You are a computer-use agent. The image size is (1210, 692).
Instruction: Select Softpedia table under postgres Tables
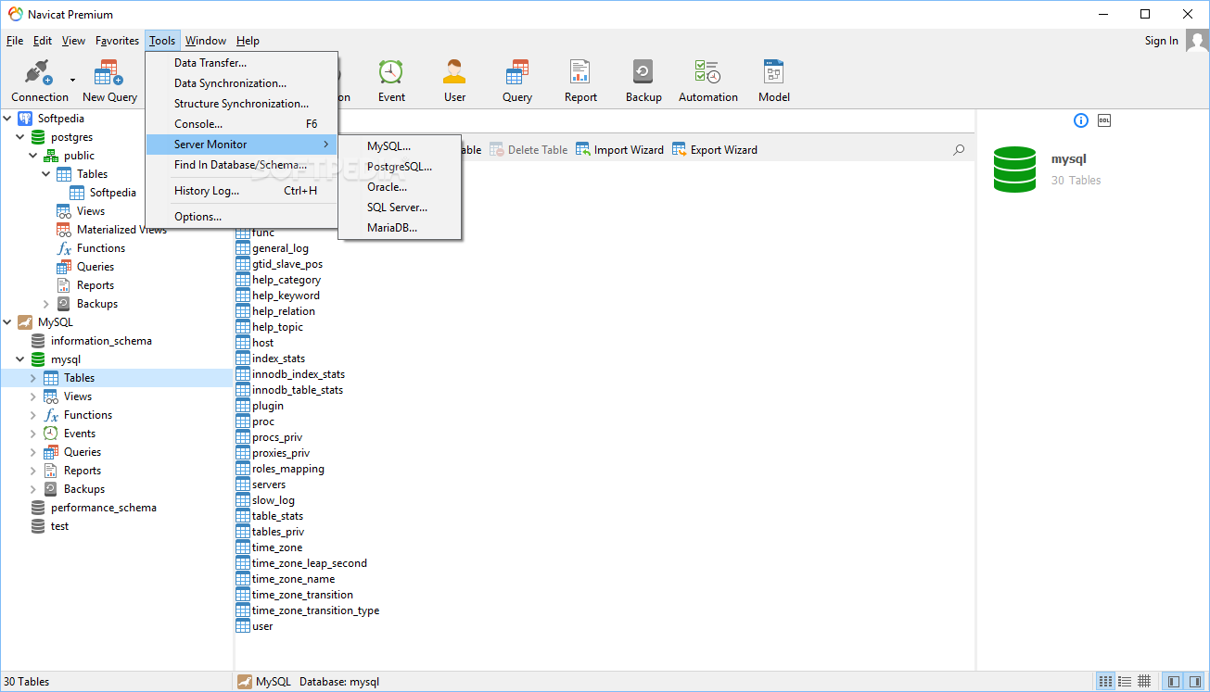click(x=104, y=193)
